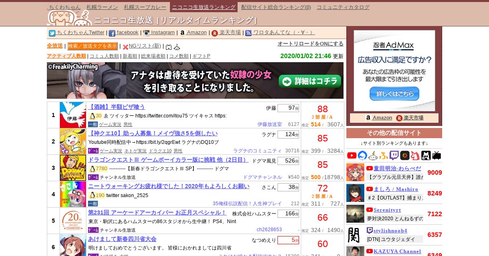This screenshot has width=489, height=256.
Task: Click the penguin icon with 190 in さこん row
Action: (92, 195)
